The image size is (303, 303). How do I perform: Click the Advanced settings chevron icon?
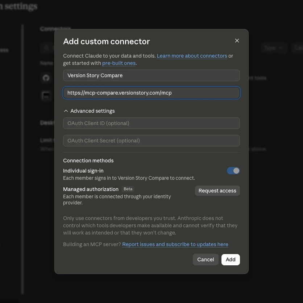[66, 111]
